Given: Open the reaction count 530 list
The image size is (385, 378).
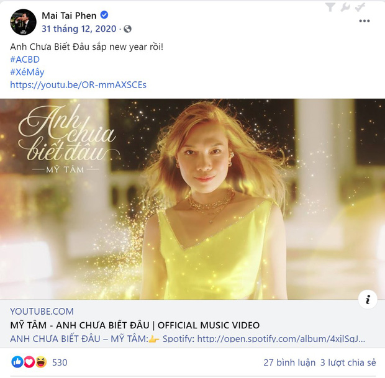Looking at the screenshot, I should click(x=60, y=362).
